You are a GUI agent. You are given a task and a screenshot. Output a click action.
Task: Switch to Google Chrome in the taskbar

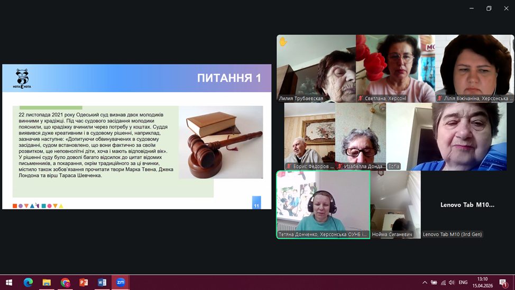click(65, 282)
